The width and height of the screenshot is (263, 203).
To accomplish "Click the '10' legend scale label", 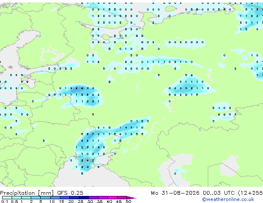I will pyautogui.click(x=52, y=201).
